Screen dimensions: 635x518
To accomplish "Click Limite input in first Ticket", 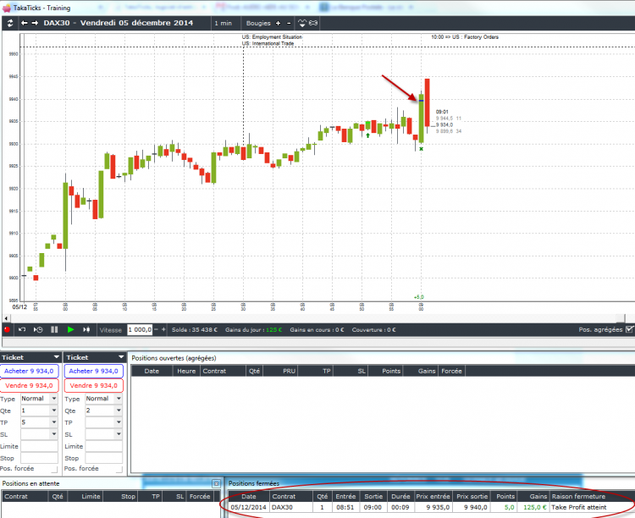I will 39,446.
